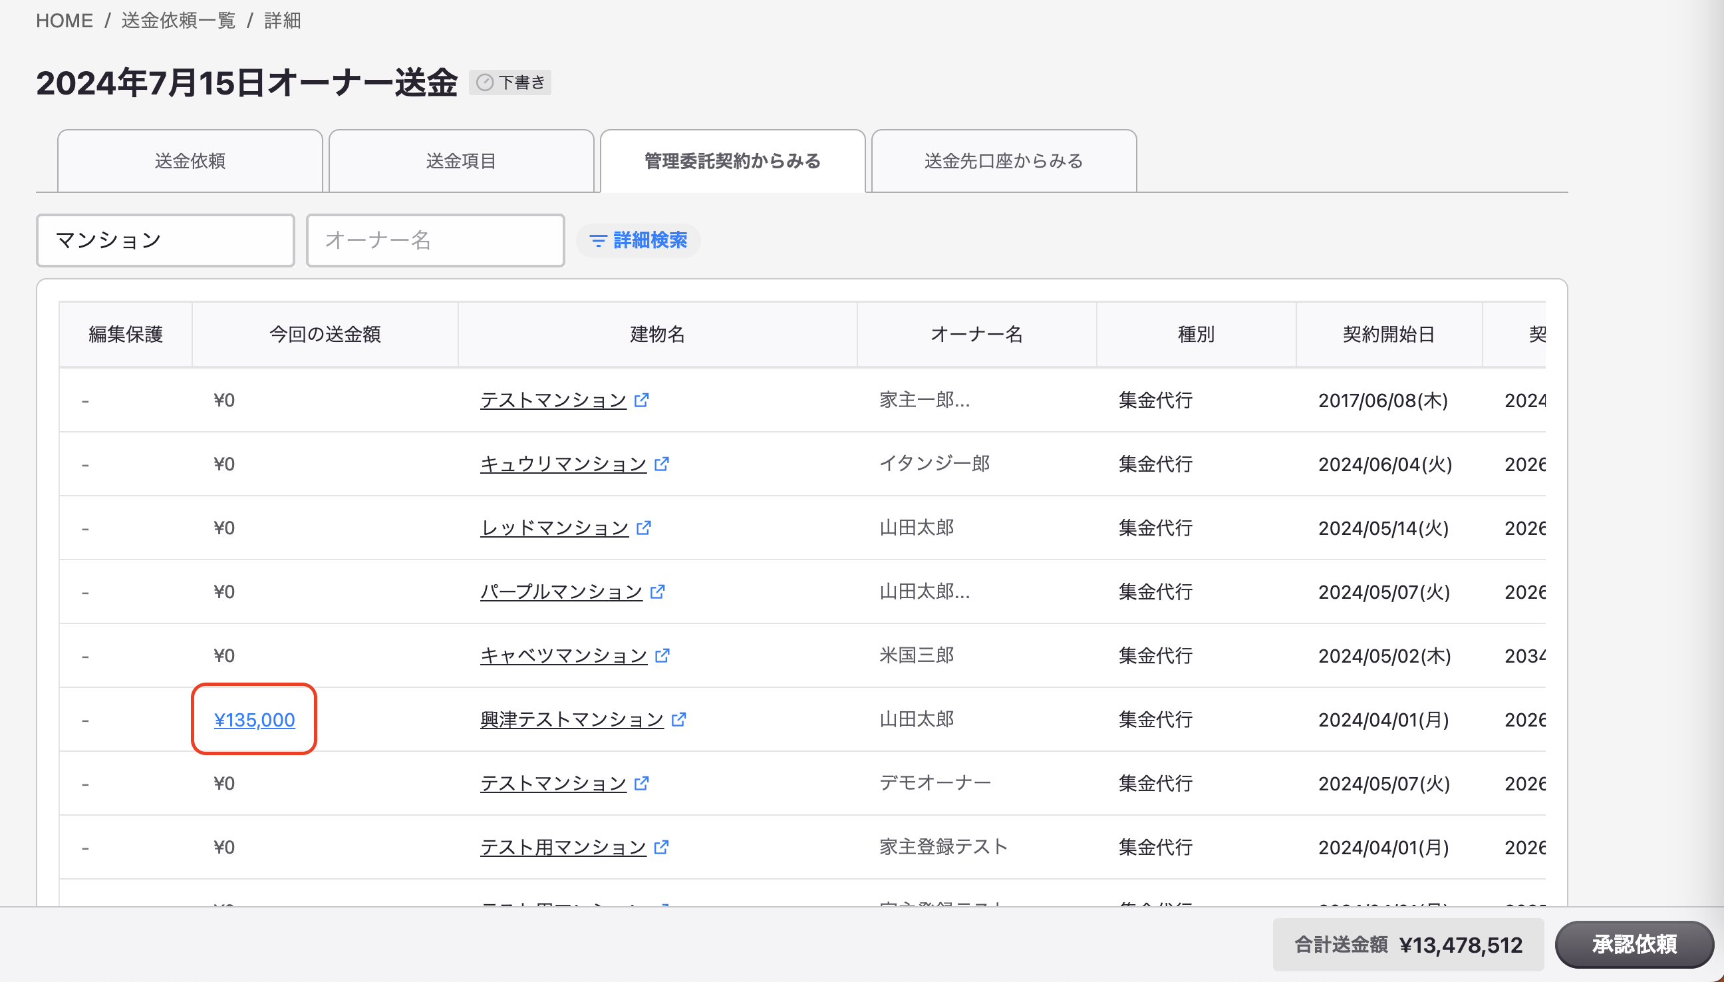Go to HOME breadcrumb

[65, 21]
